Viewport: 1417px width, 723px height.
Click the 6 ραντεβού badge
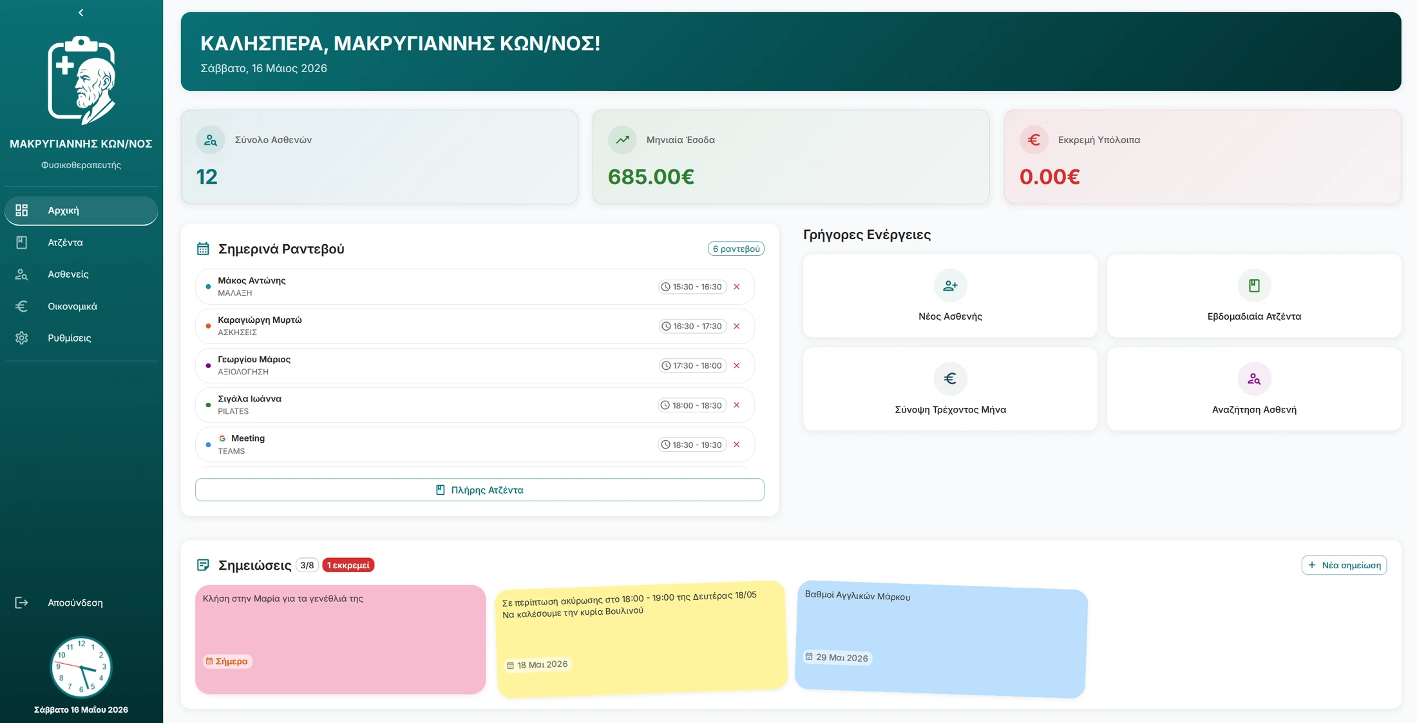[736, 249]
